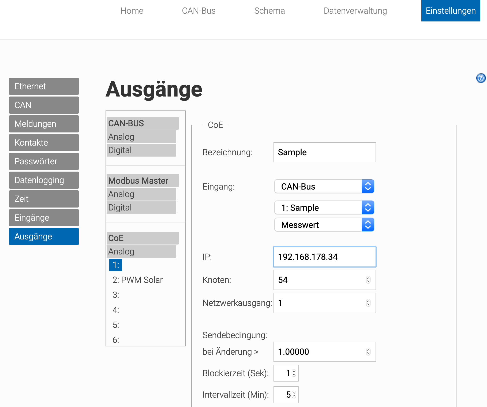Open the Datenlogging settings section

[x=44, y=180]
